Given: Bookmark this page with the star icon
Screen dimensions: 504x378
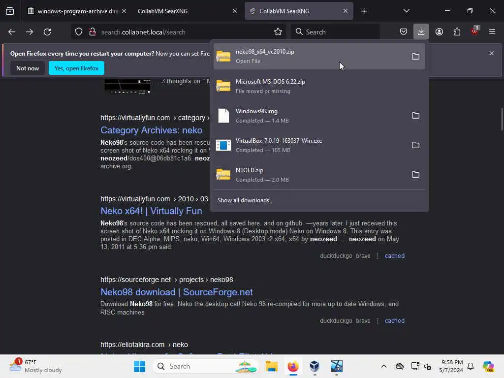Looking at the screenshot, I should coord(278,32).
